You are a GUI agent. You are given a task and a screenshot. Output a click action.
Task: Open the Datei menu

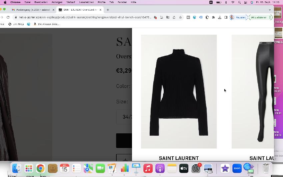click(27, 2)
